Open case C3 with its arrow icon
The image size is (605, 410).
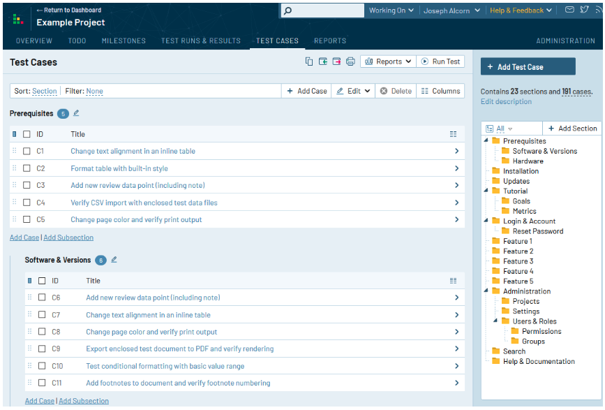pyautogui.click(x=457, y=185)
